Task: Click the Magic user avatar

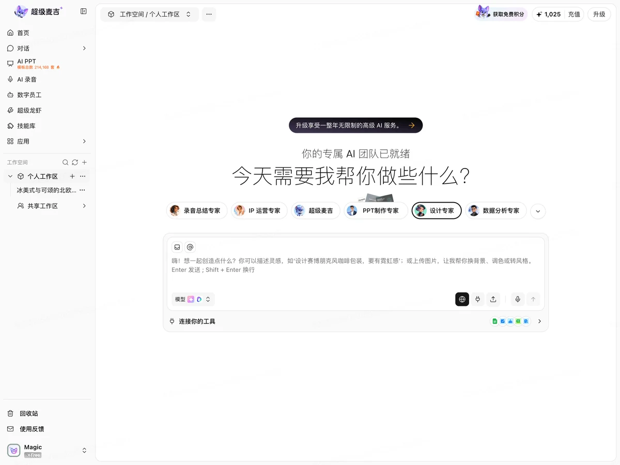Action: click(x=13, y=451)
